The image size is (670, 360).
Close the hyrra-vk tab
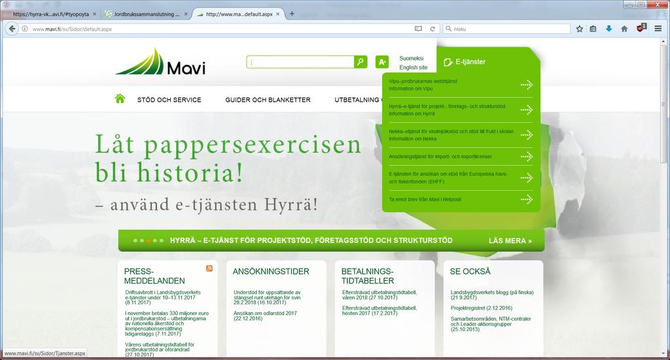94,14
